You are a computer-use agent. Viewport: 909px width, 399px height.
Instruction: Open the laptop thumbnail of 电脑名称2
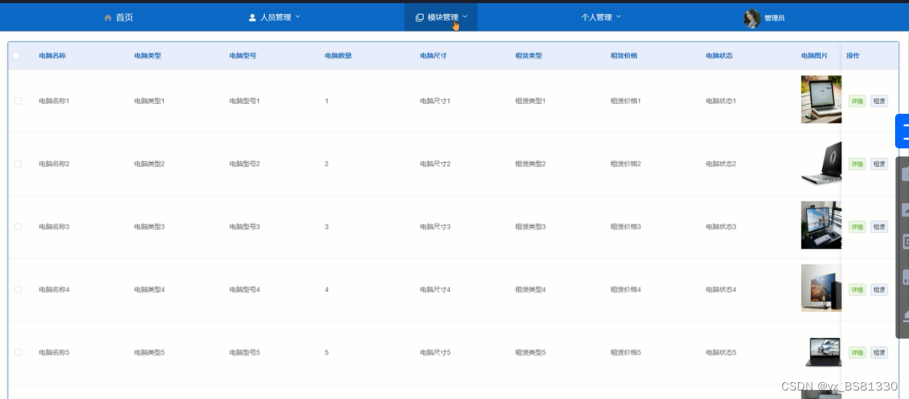[821, 162]
